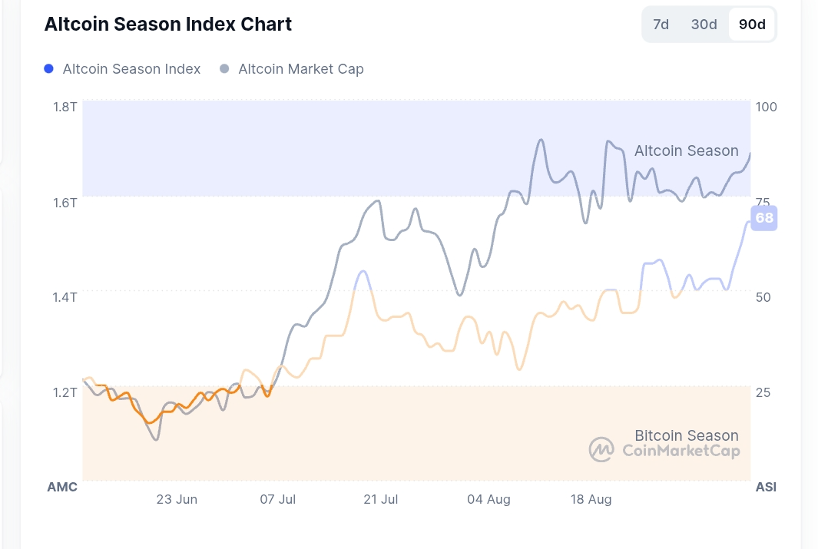Click the 1.8T value on left axis
The width and height of the screenshot is (818, 549).
pyautogui.click(x=66, y=107)
